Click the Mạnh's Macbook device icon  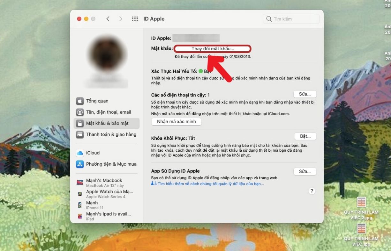pos(80,183)
